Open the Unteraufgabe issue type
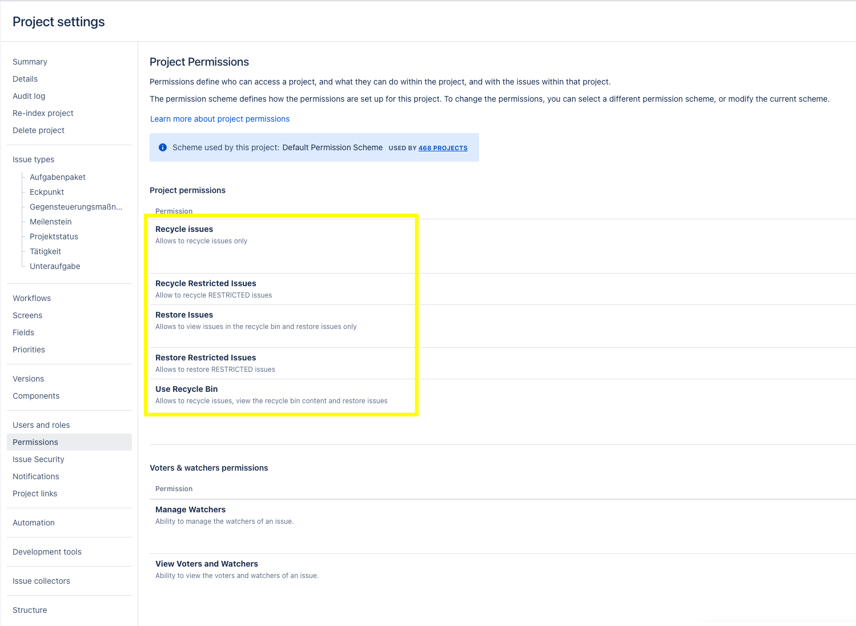Image resolution: width=856 pixels, height=626 pixels. 55,266
